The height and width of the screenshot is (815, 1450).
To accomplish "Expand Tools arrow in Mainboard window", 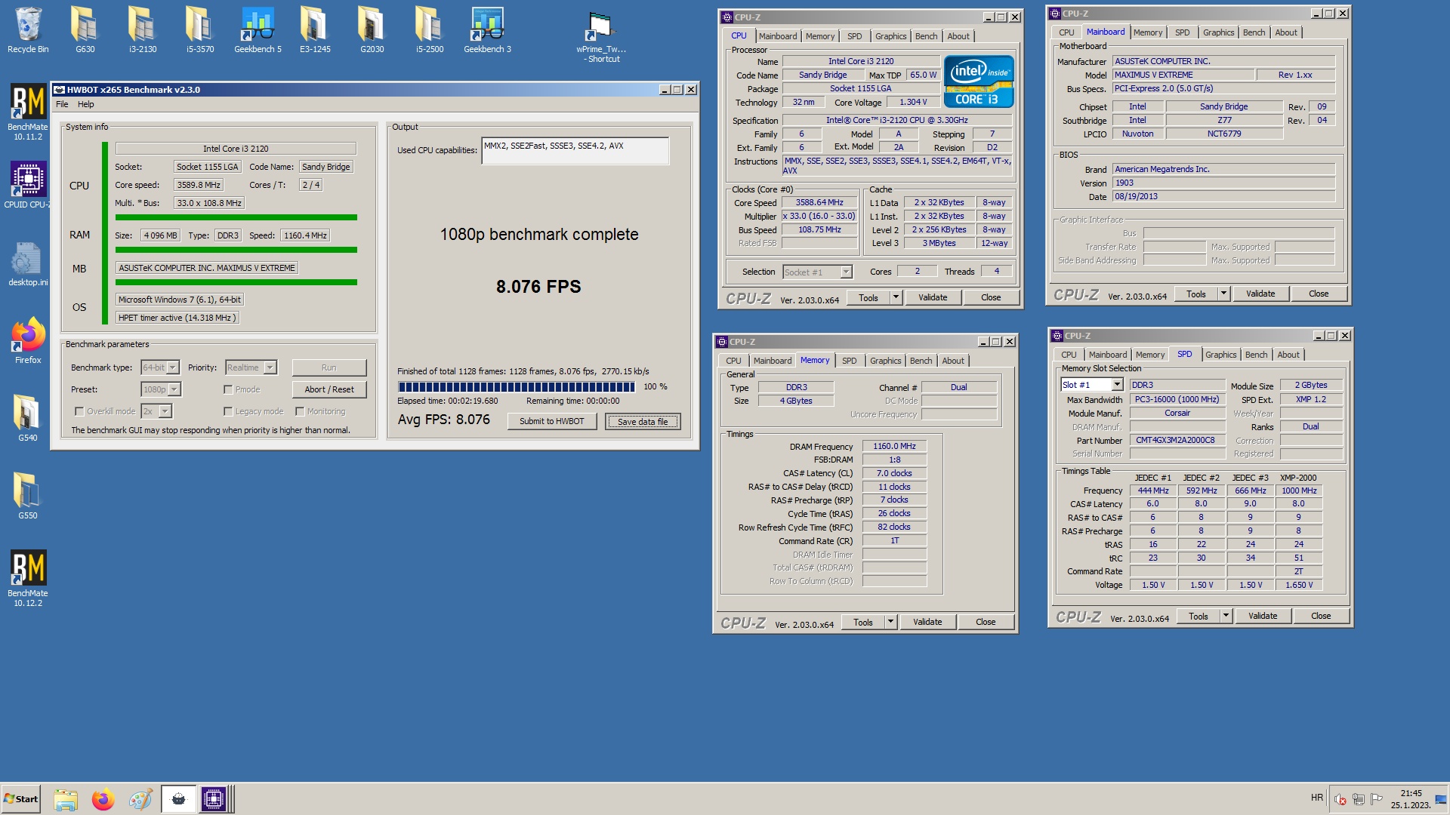I will pos(1223,294).
